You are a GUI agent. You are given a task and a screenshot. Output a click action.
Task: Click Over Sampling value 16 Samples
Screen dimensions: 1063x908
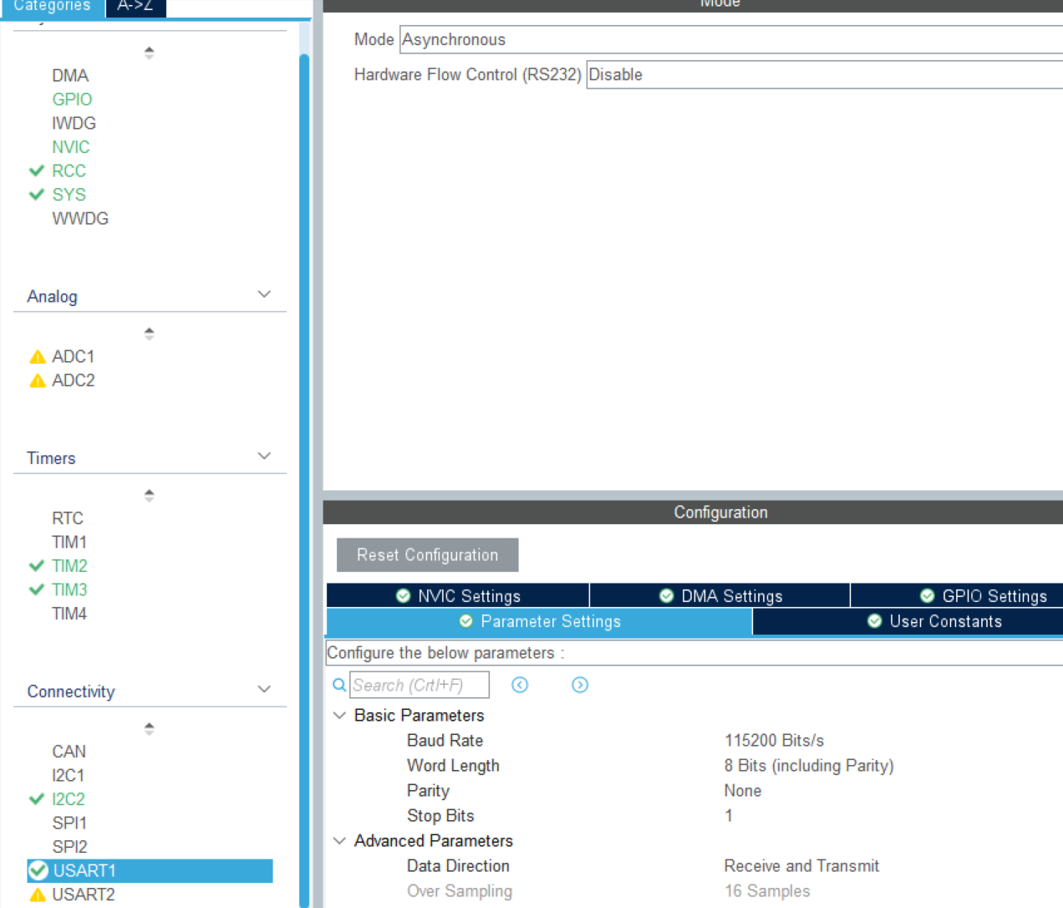coord(767,891)
